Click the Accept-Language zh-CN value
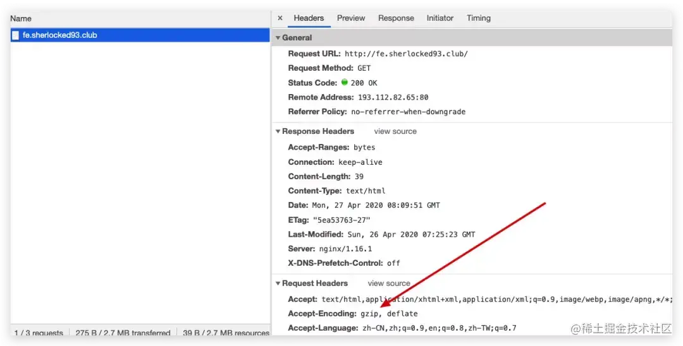683x346 pixels. (440, 328)
